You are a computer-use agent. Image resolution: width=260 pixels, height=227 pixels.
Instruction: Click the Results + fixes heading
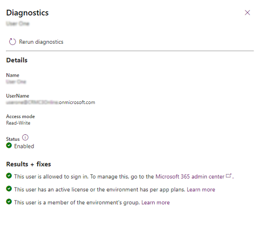coord(29,164)
